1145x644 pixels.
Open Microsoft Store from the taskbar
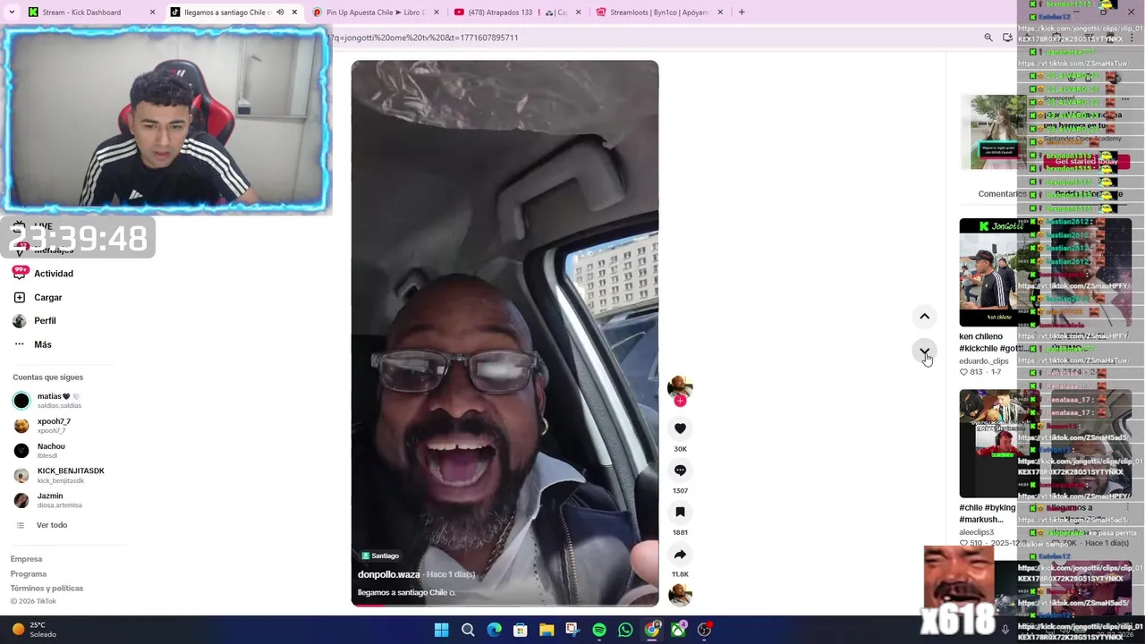[520, 631]
